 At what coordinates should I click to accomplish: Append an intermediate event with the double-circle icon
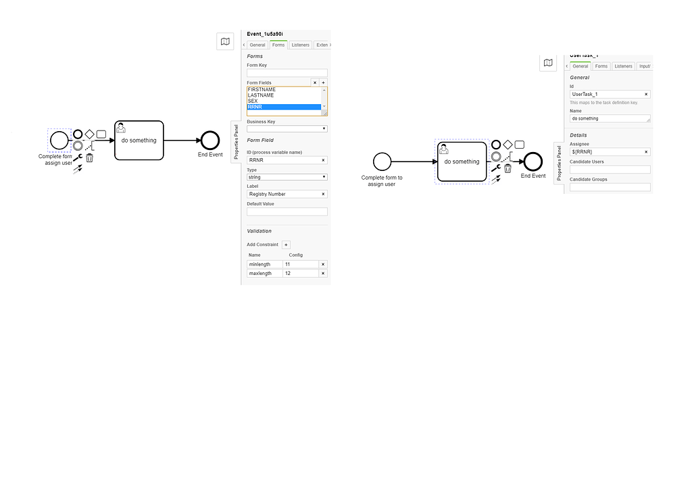point(78,145)
